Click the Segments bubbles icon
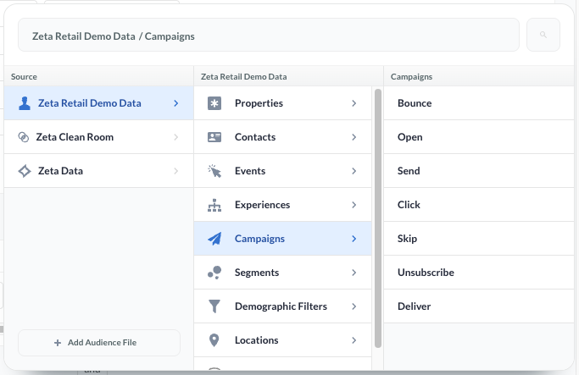Viewport: 579px width, 375px height. point(214,273)
